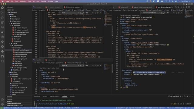Go to next match in repoURL find widget
The image size is (194, 109).
[x=95, y=66]
